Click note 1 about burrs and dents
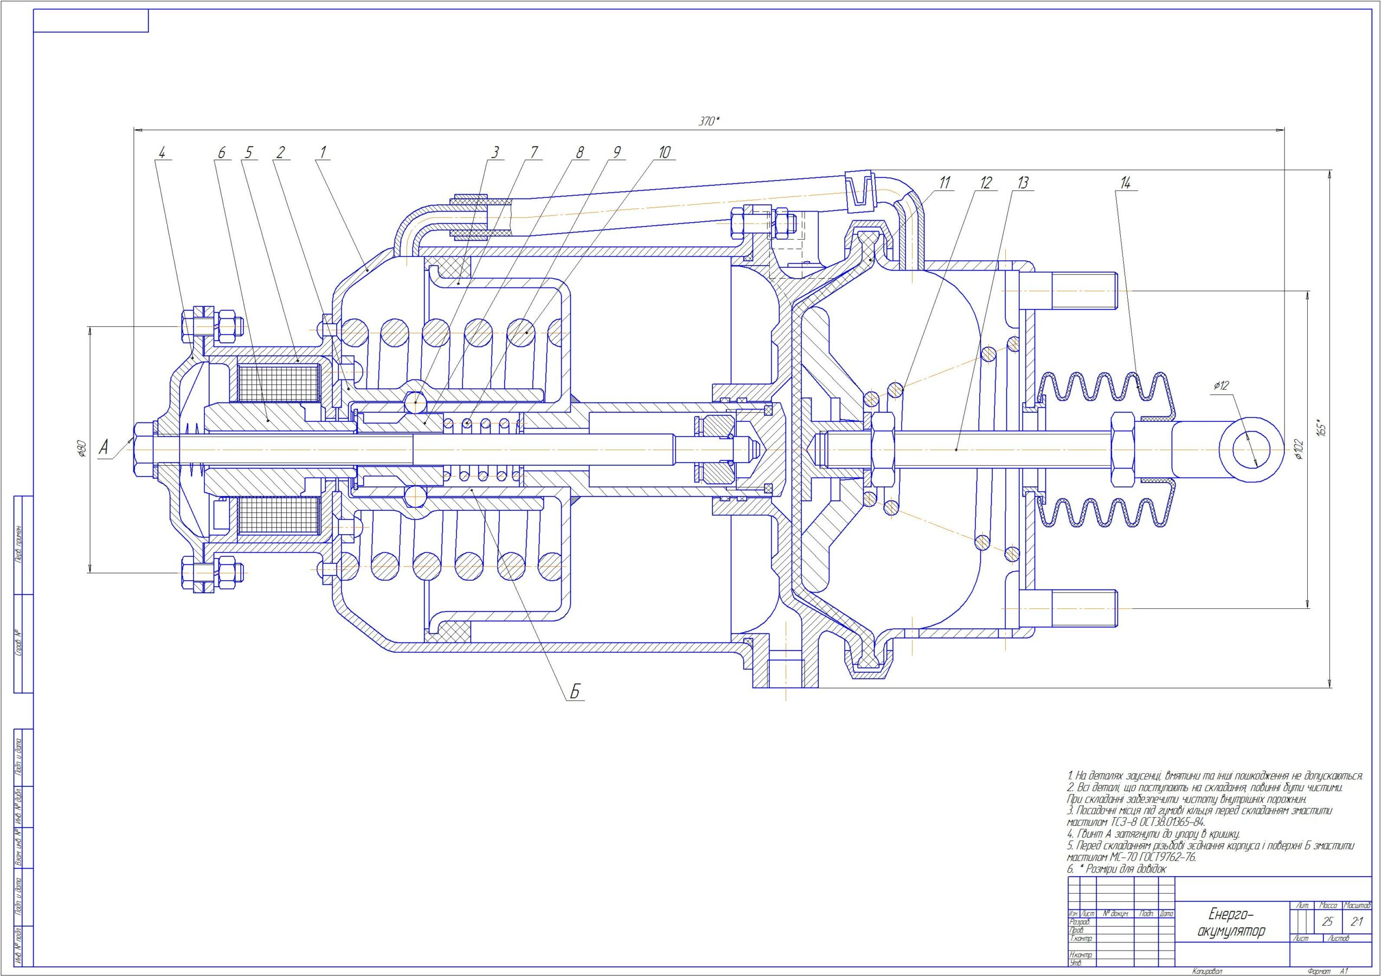The image size is (1388, 976). 1215,775
